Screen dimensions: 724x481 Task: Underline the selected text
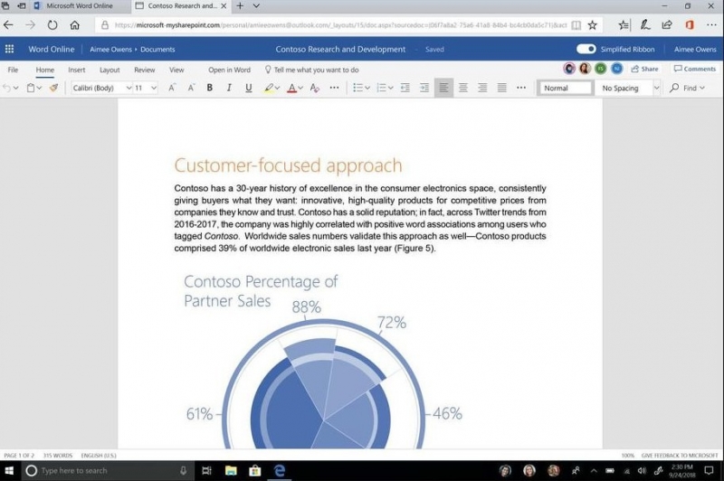tap(248, 88)
